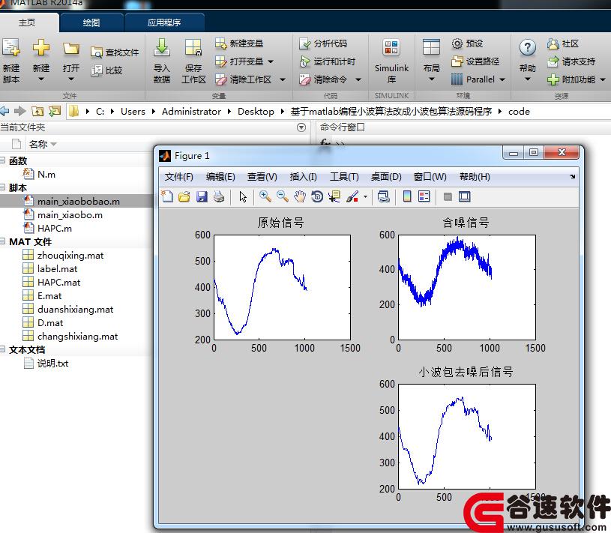The width and height of the screenshot is (611, 533).
Task: Click Administrator in the address path
Action: (191, 112)
